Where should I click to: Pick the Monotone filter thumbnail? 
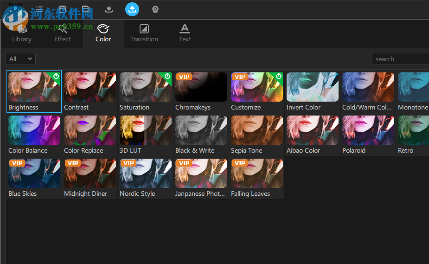[413, 87]
